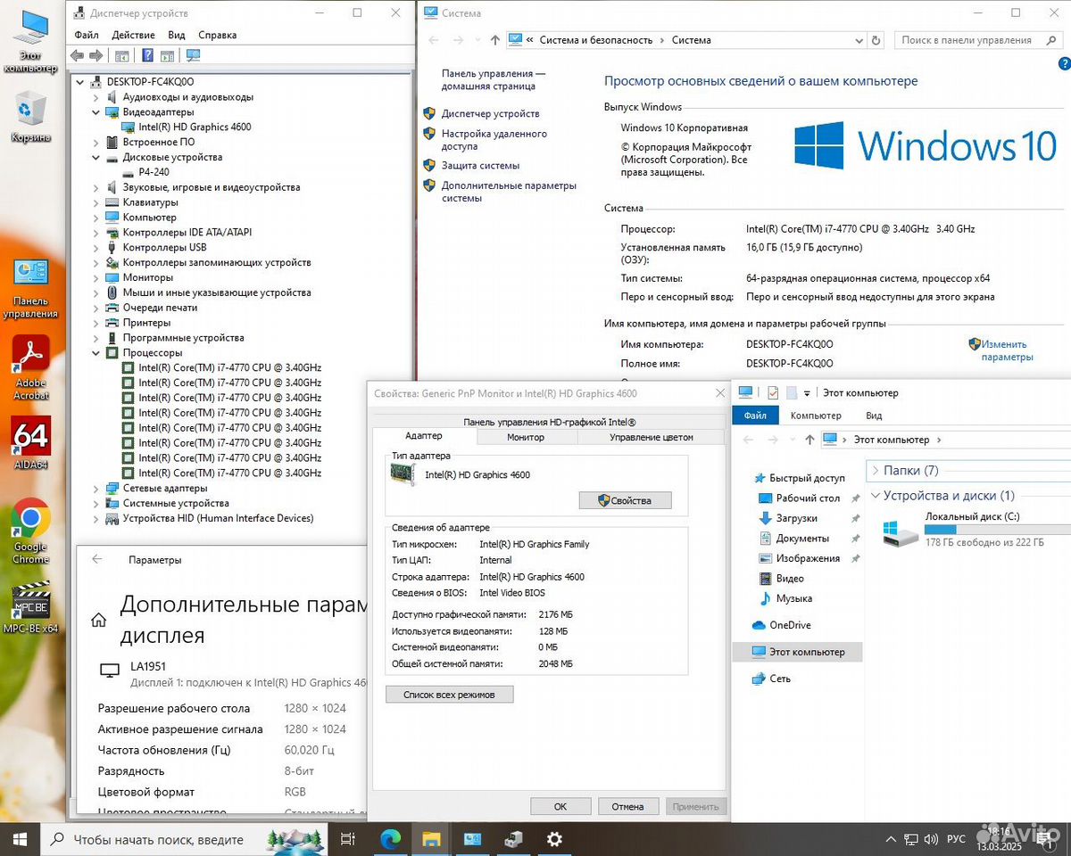Open Панель управления desktop shortcut

tap(30, 287)
